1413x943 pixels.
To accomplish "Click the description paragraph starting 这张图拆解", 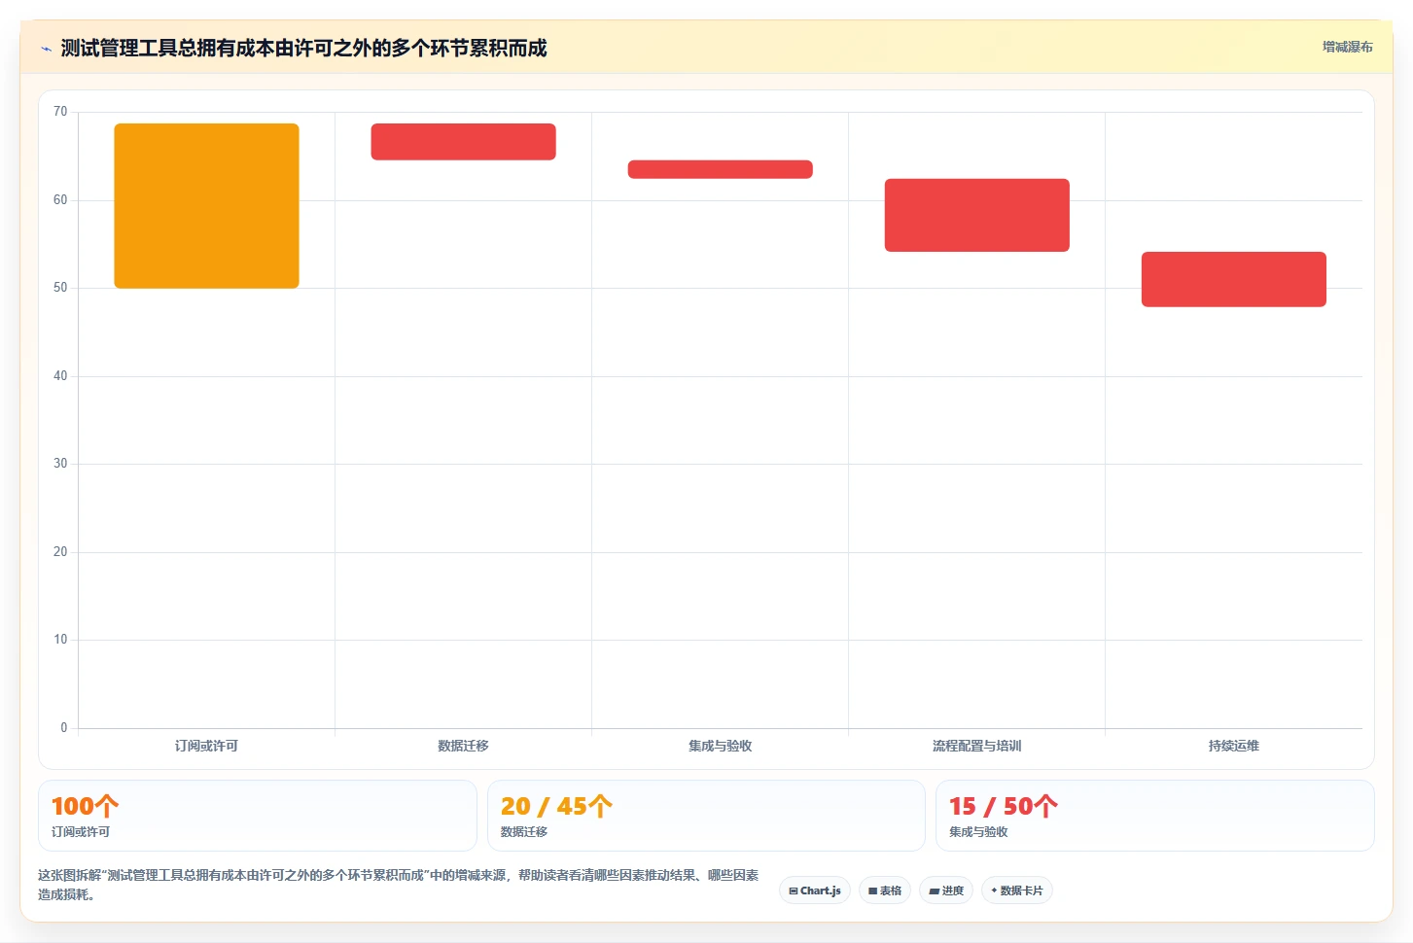I will (x=399, y=885).
